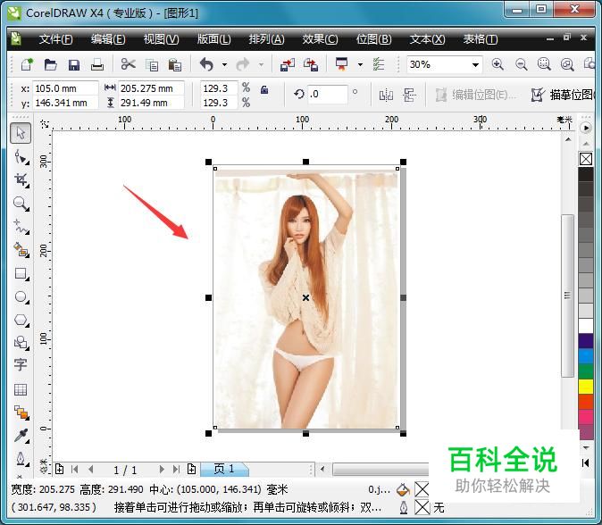Click the bitmap image on canvas

(x=305, y=298)
